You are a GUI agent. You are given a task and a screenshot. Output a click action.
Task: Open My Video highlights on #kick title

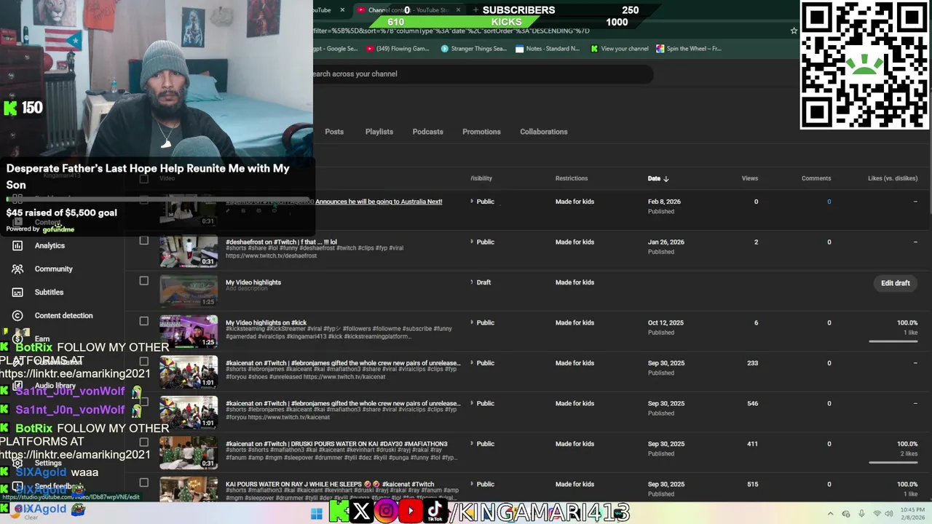pyautogui.click(x=266, y=322)
